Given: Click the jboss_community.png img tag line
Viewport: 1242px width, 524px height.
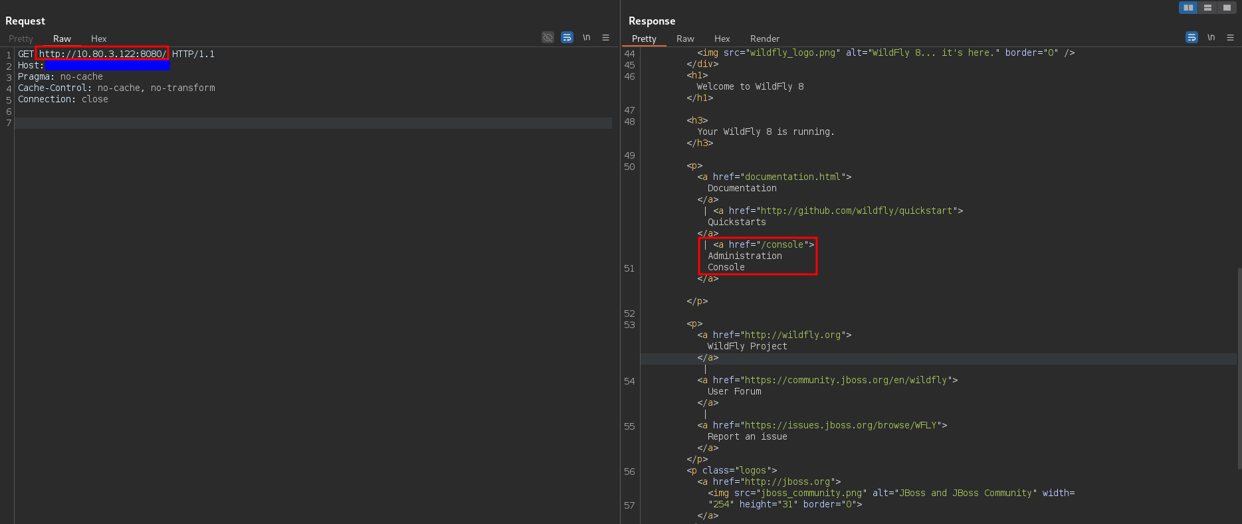Looking at the screenshot, I should pyautogui.click(x=891, y=493).
